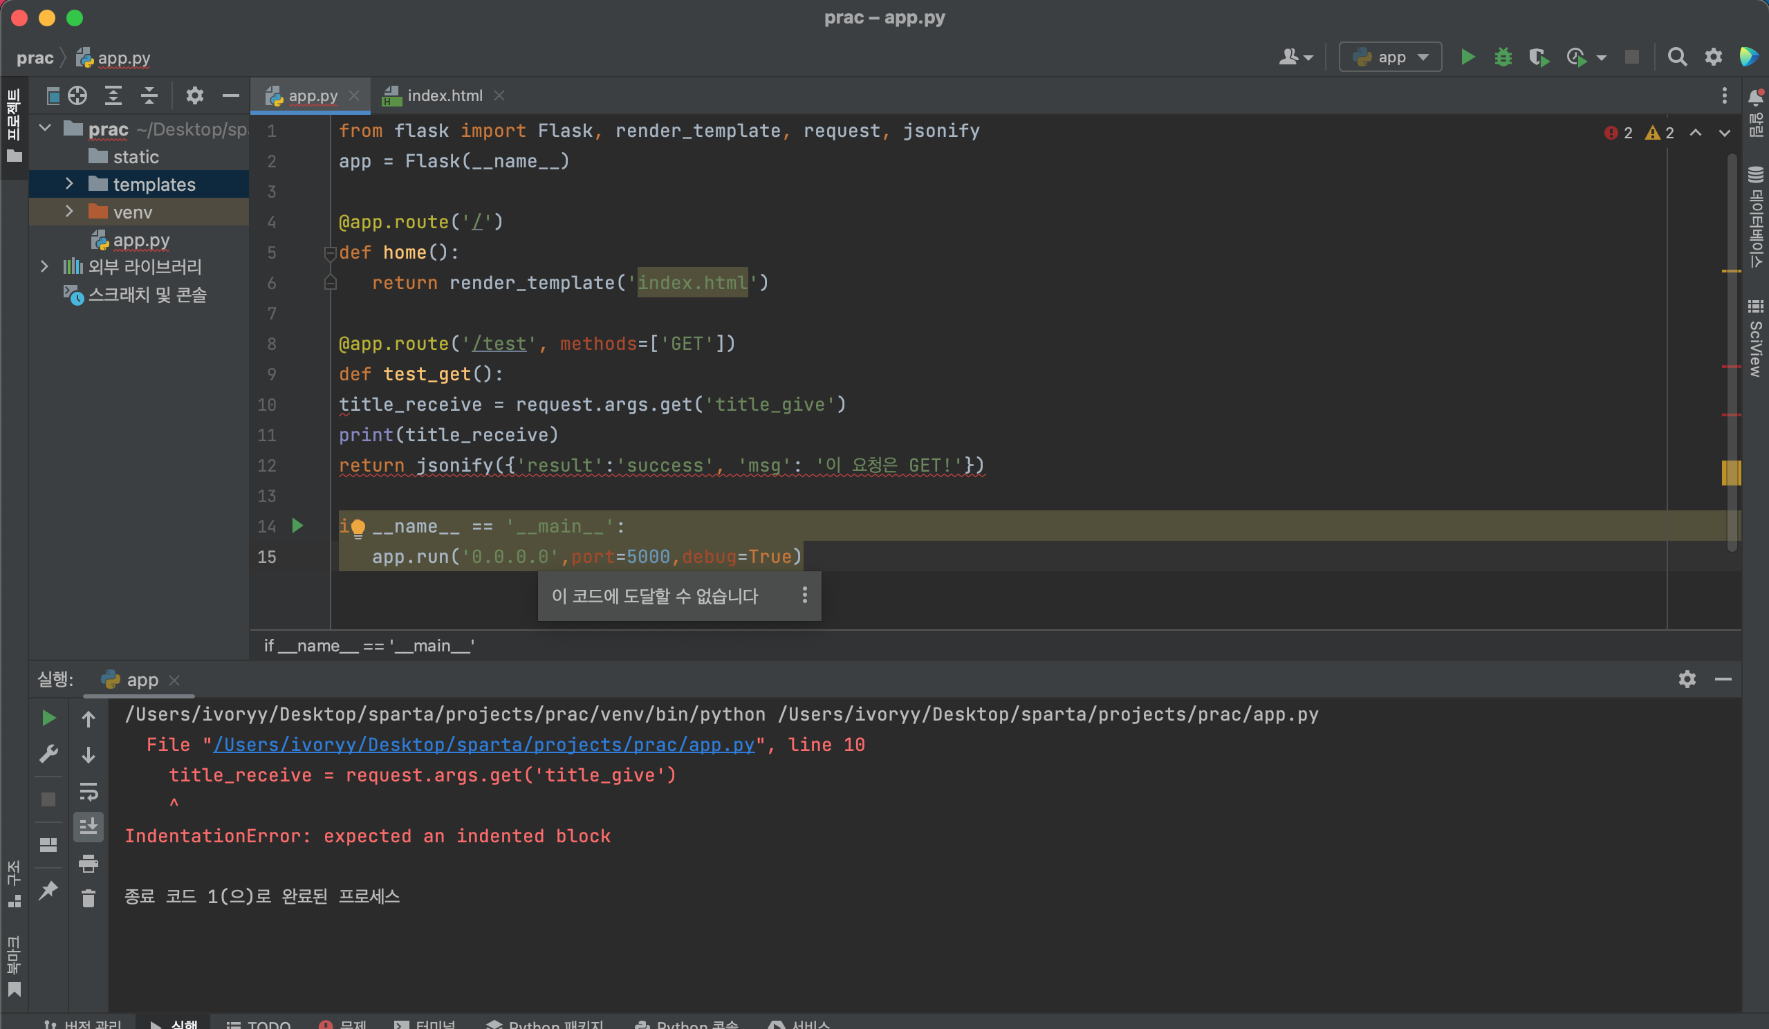Open editor tabs three-dot menu
This screenshot has height=1029, width=1769.
[1724, 95]
